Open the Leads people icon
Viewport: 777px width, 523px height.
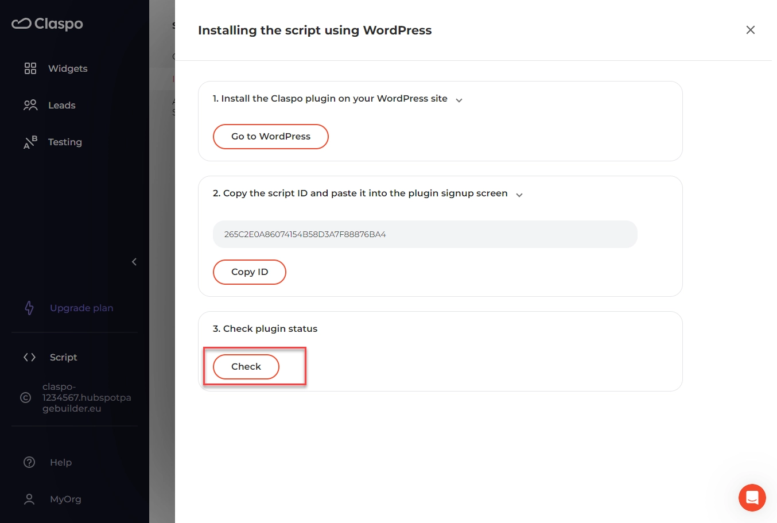pos(30,105)
